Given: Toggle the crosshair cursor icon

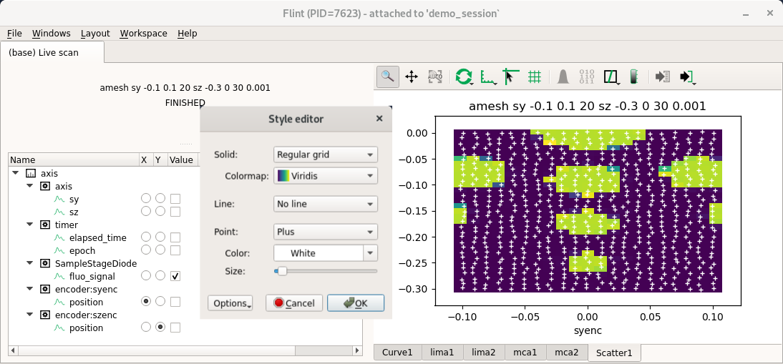Looking at the screenshot, I should click(x=510, y=77).
